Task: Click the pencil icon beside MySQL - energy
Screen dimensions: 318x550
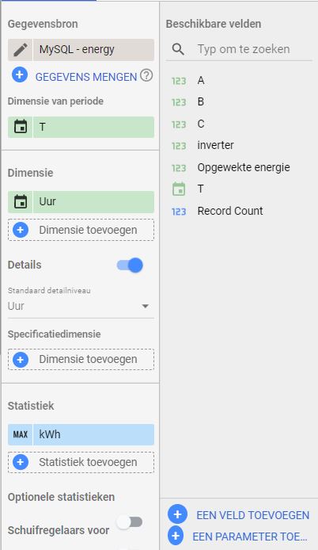Action: pos(21,49)
